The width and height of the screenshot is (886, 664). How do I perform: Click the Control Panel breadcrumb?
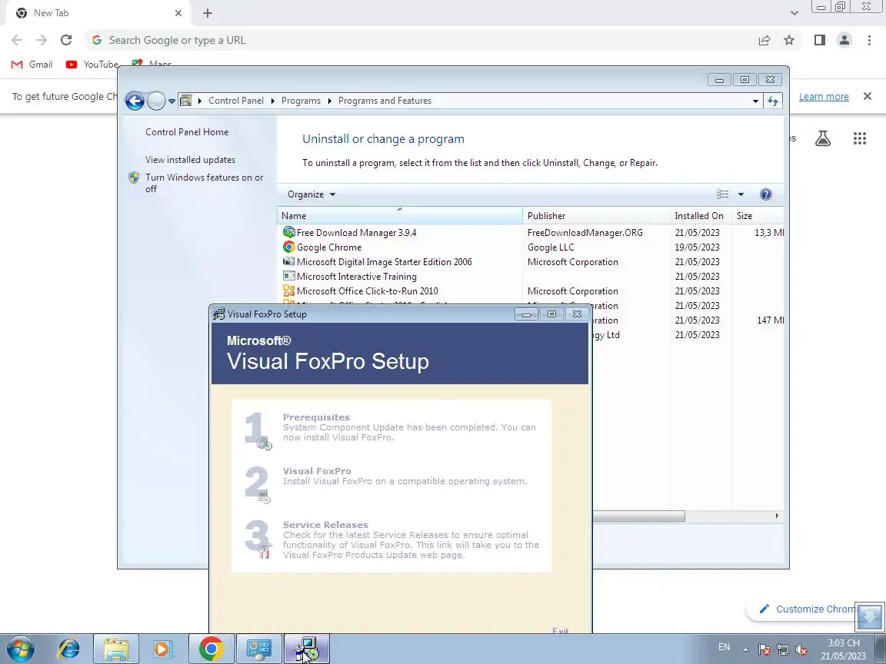[x=235, y=101]
